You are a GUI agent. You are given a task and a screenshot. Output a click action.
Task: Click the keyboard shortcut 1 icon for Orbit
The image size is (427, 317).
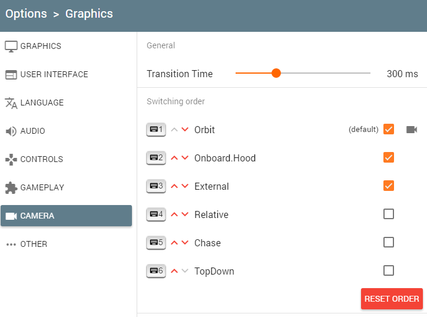pyautogui.click(x=156, y=130)
